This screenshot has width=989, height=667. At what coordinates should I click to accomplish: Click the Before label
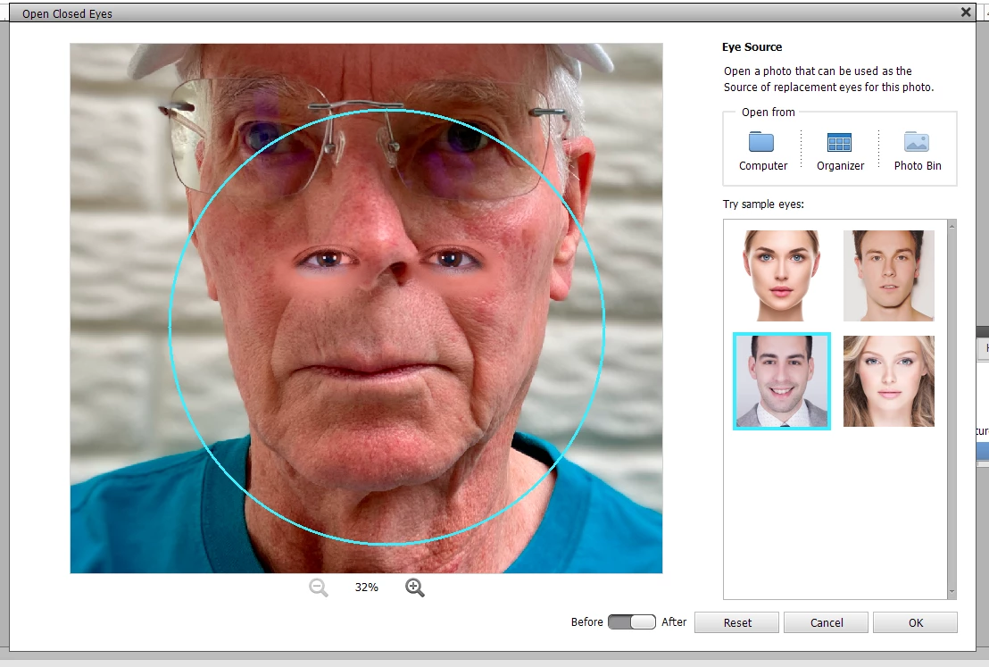click(x=586, y=621)
